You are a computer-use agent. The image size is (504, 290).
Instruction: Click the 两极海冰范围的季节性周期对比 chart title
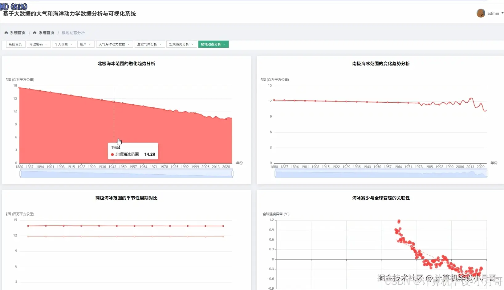(x=126, y=198)
